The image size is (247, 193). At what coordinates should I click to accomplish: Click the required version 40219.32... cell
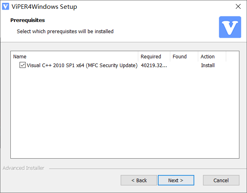pos(154,65)
